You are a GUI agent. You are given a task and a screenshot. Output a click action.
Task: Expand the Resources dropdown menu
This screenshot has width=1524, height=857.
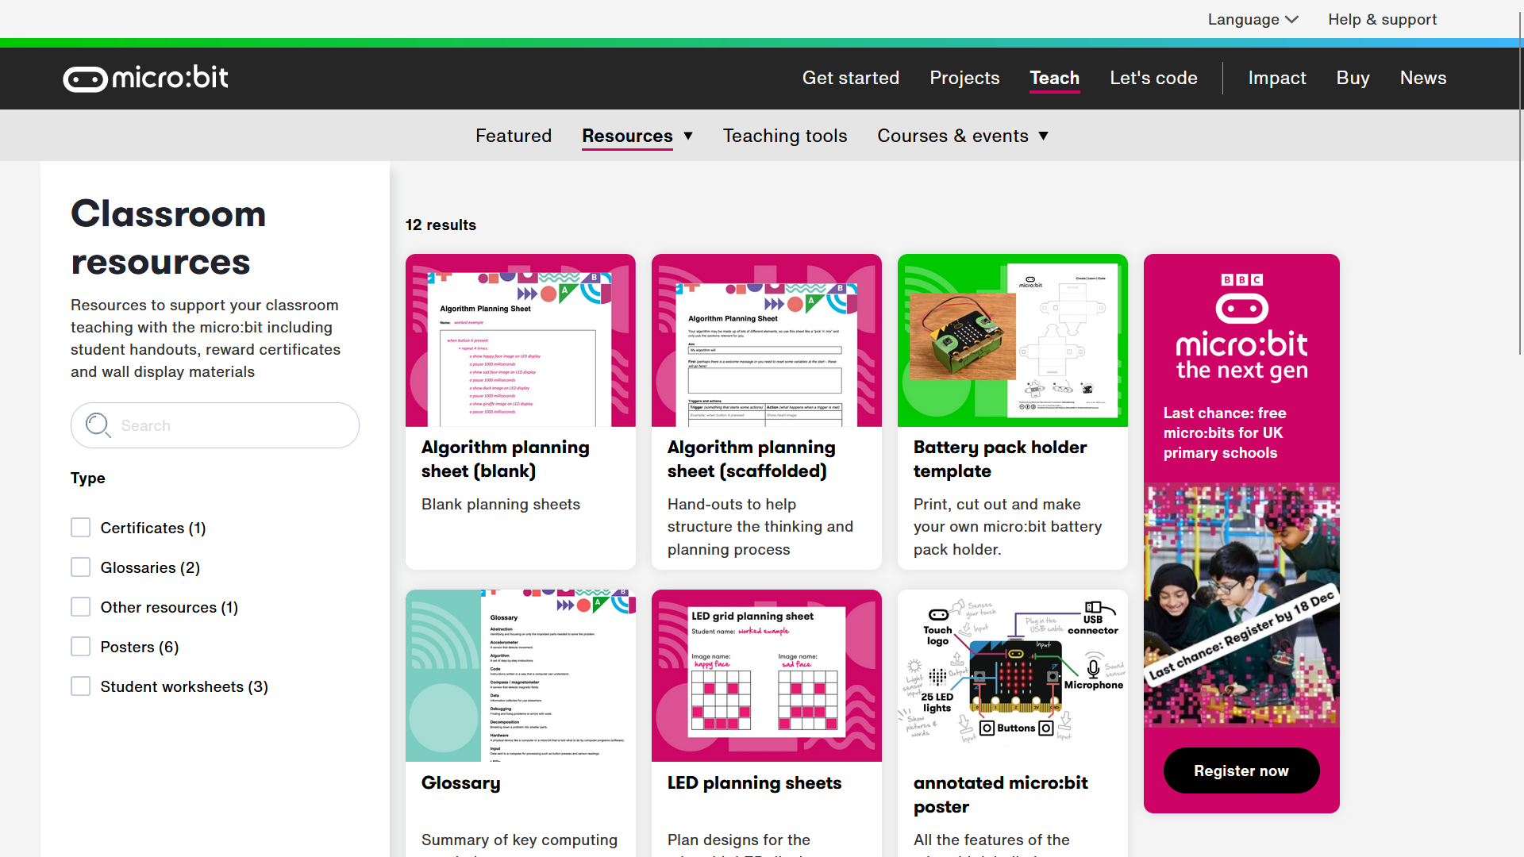pos(637,136)
